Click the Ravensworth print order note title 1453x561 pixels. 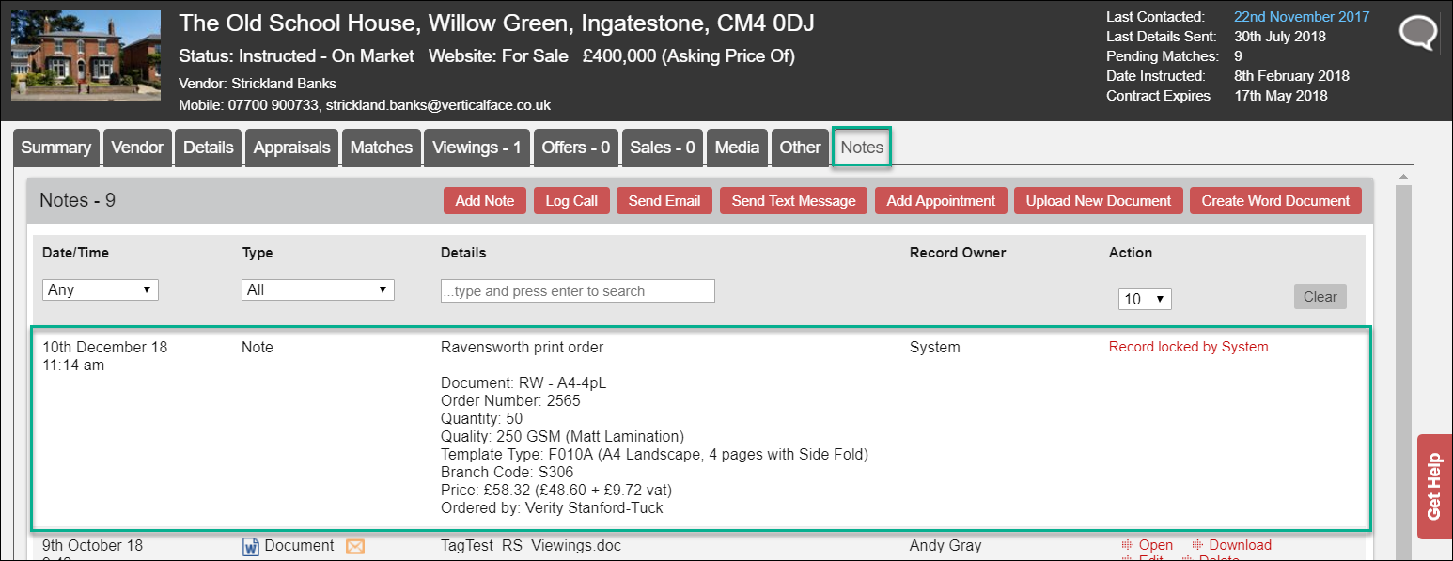pos(522,348)
